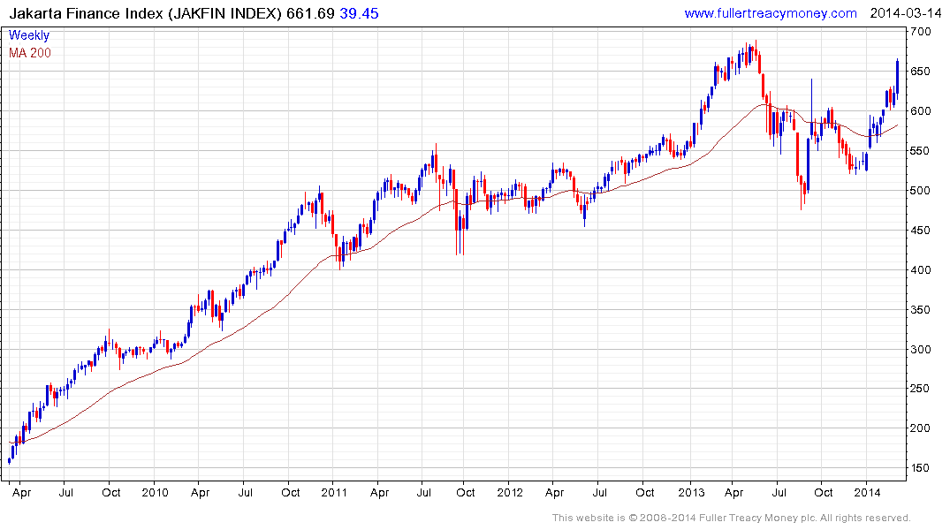Click the 700 price axis label
The image size is (950, 530).
(x=920, y=32)
